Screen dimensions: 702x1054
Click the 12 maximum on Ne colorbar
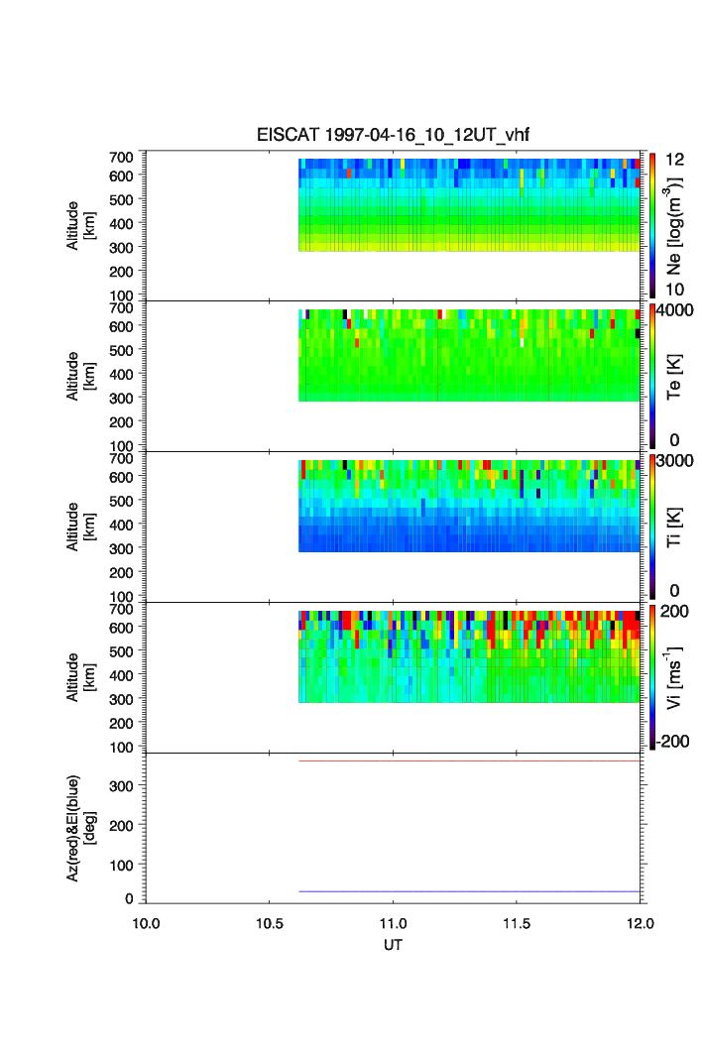point(674,160)
